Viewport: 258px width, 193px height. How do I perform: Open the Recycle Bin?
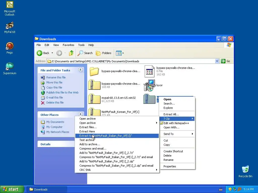[x=245, y=171]
